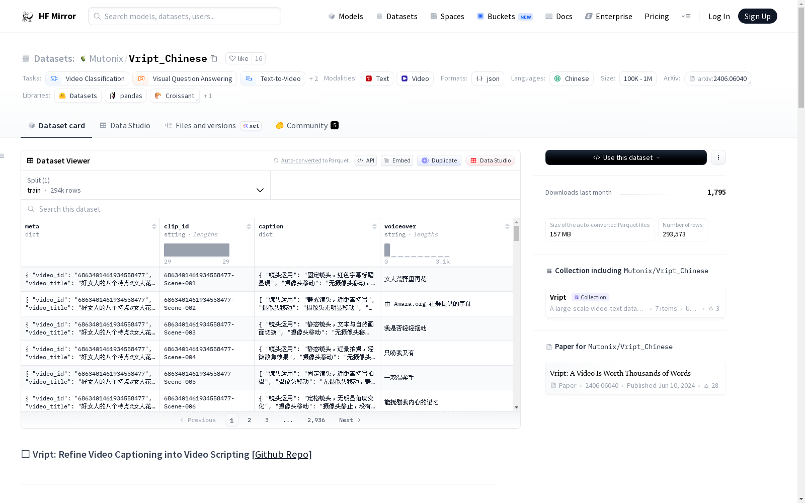Click the HF Mirror logo icon

28,17
